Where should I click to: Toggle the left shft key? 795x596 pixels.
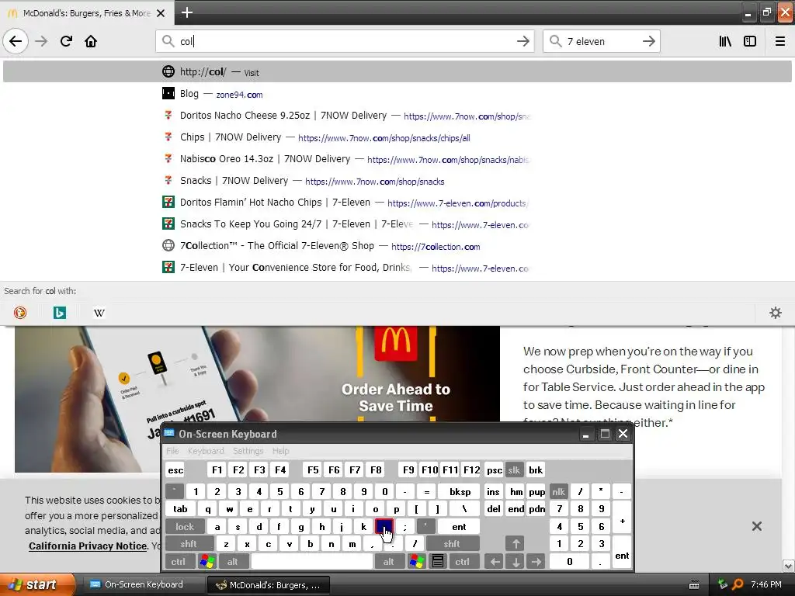pyautogui.click(x=188, y=544)
